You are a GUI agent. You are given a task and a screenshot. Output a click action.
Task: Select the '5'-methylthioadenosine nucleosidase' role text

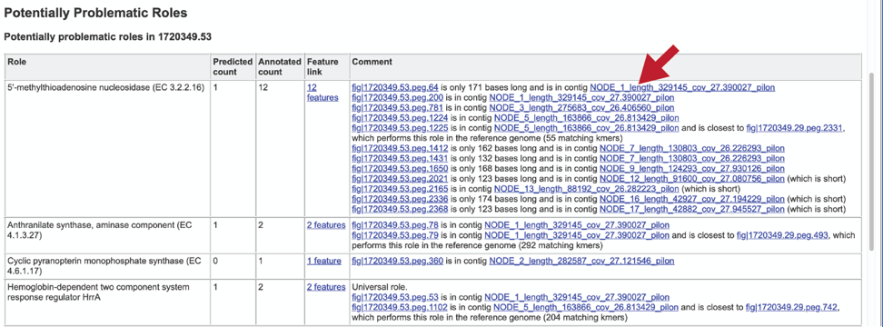pos(105,87)
